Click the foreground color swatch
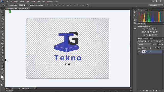The image size is (164, 92). tap(2, 77)
